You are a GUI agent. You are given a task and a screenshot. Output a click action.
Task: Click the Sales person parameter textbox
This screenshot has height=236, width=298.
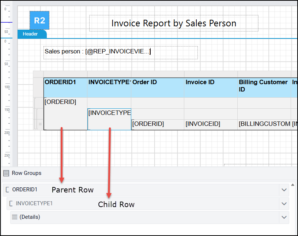121,52
